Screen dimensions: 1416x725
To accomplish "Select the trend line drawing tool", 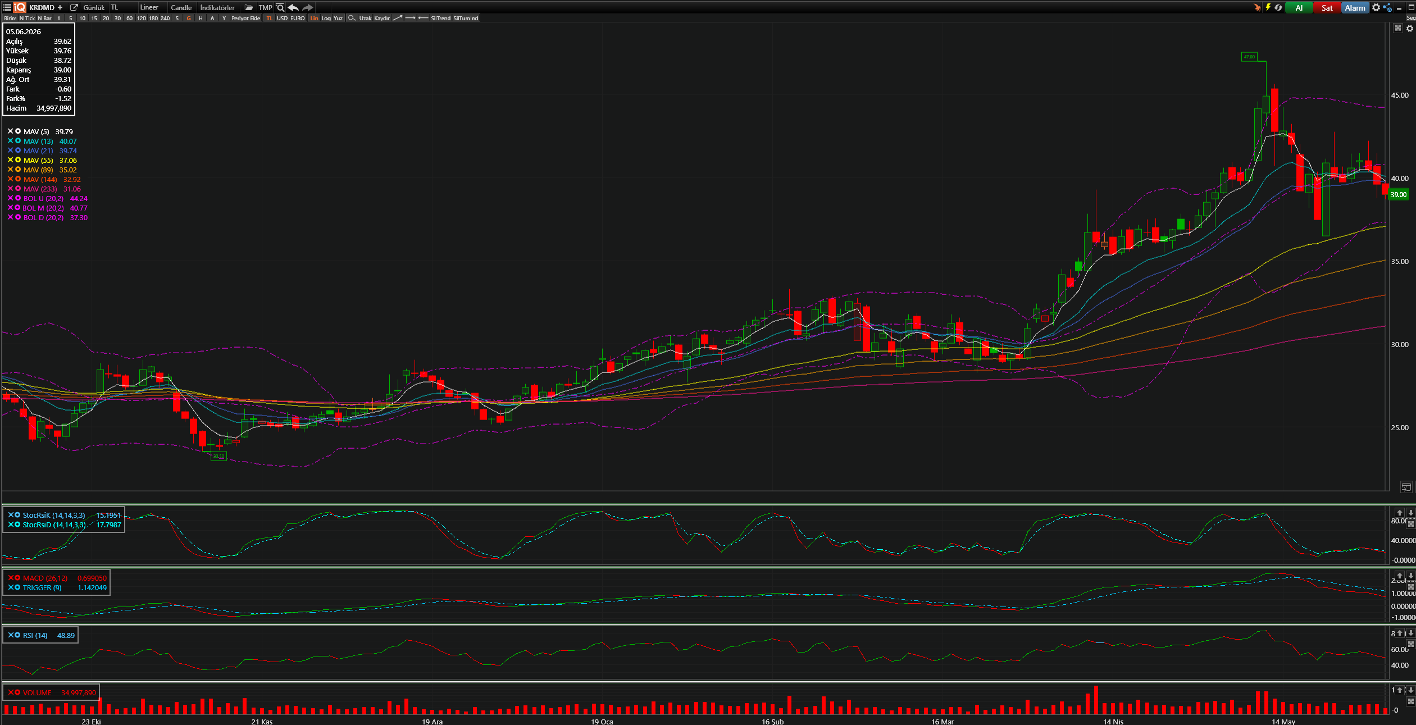I will [x=397, y=18].
